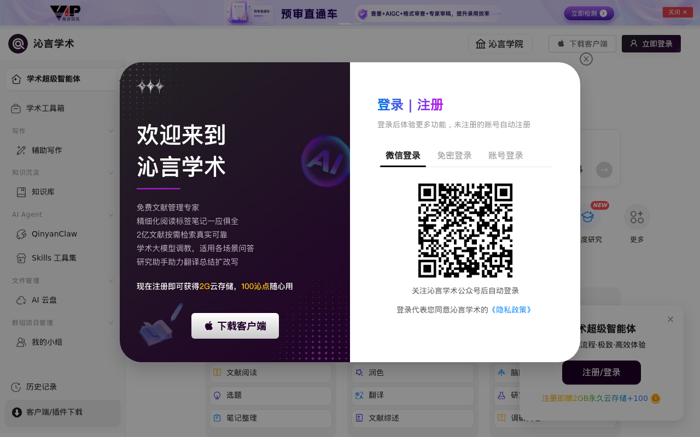Collapse the 写作 section chevron
Screen dimensions: 700x437
(x=111, y=131)
